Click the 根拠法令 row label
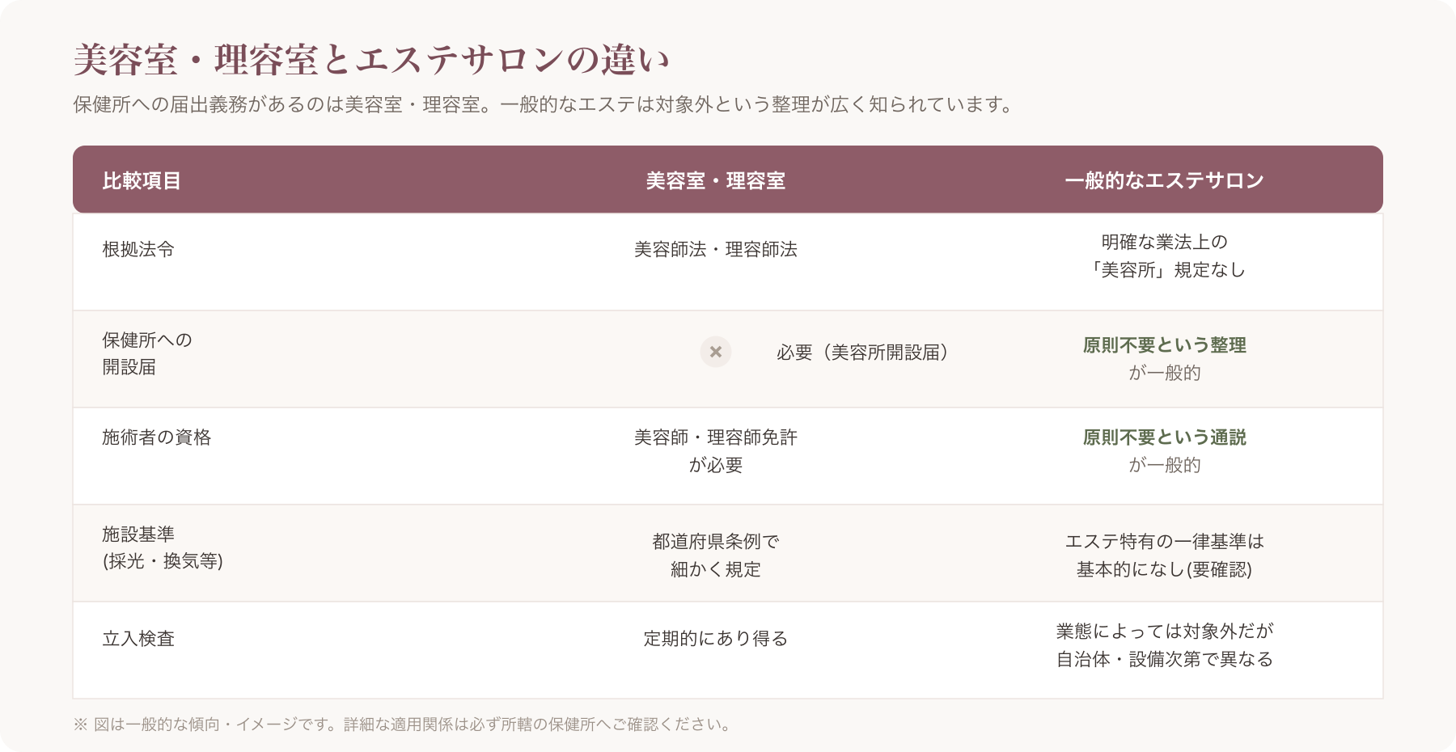 point(138,249)
